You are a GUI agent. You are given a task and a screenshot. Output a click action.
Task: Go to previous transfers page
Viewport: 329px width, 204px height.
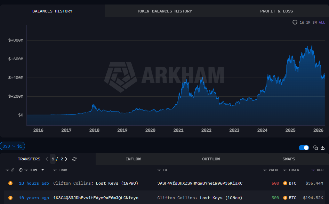coord(47,159)
